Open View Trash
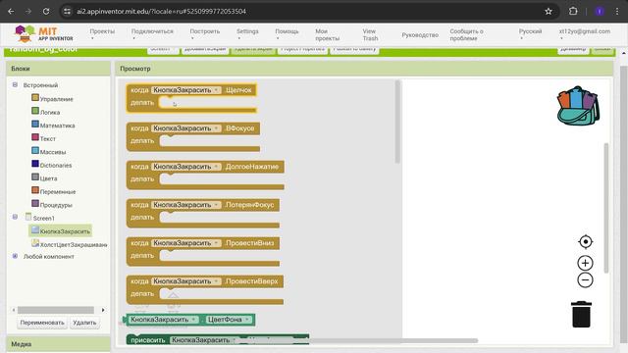 [x=370, y=35]
